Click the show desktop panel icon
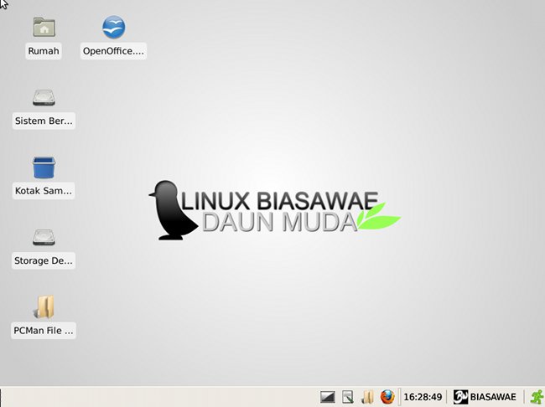 (348, 397)
